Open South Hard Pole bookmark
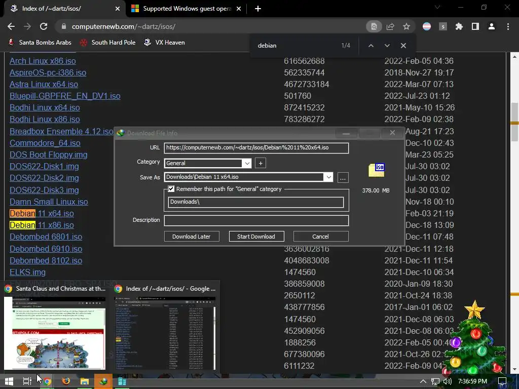519x389 pixels. click(x=108, y=43)
